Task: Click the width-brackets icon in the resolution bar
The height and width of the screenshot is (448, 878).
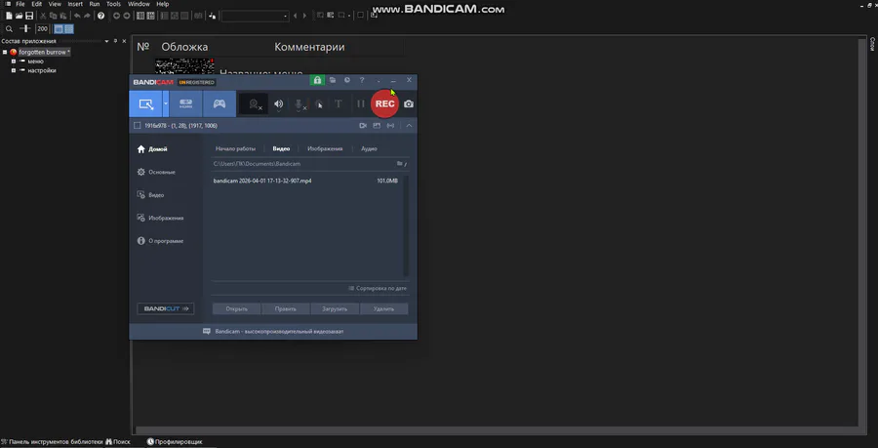Action: tap(390, 126)
